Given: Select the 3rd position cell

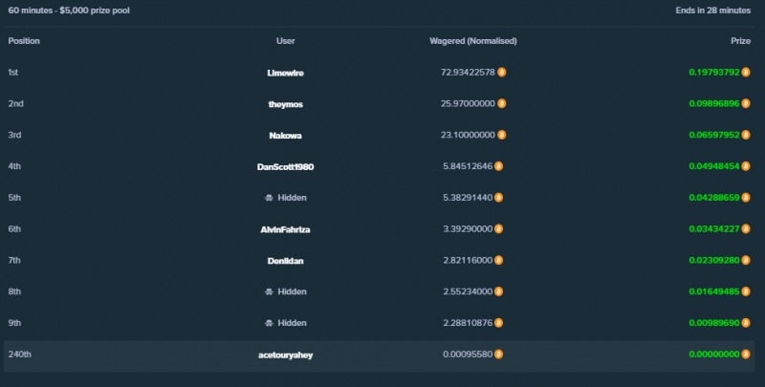Looking at the screenshot, I should (14, 135).
